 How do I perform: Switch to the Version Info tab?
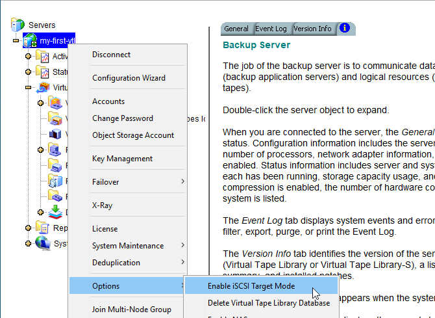point(312,29)
